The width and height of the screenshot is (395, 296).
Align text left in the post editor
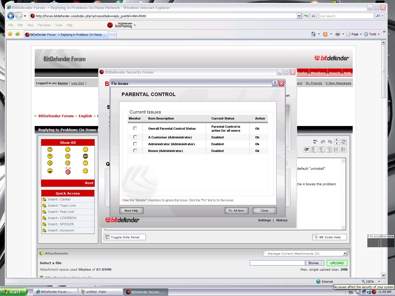[314, 150]
